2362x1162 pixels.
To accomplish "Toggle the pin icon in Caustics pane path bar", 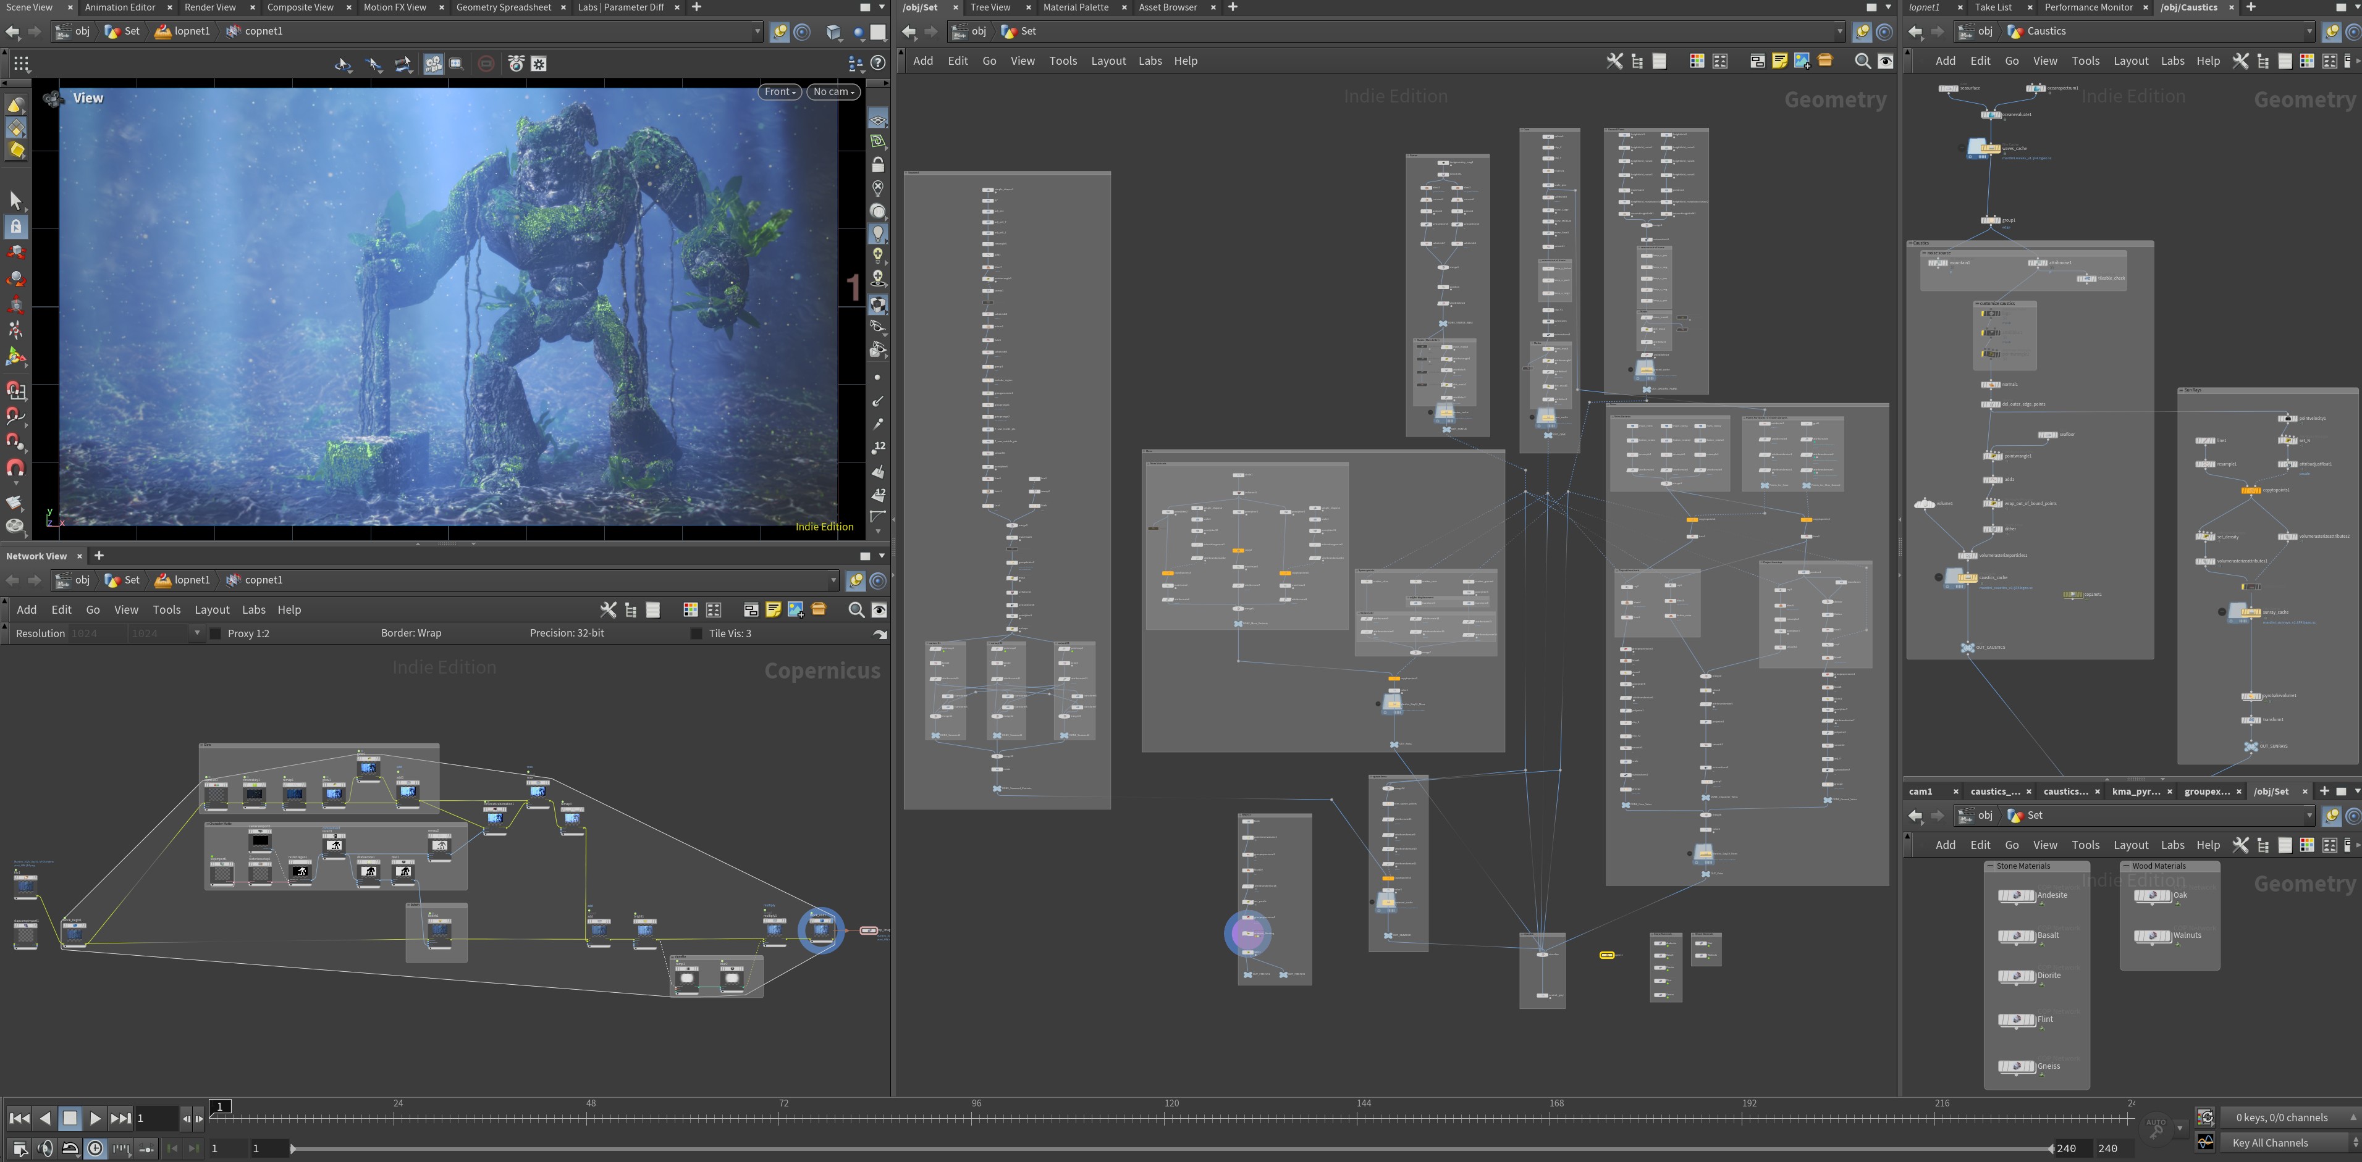I will (2332, 31).
